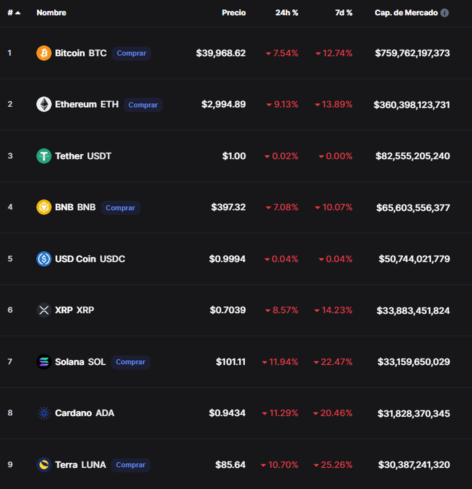Click Comprar next to Bitcoin
Image resolution: width=472 pixels, height=489 pixels.
131,53
